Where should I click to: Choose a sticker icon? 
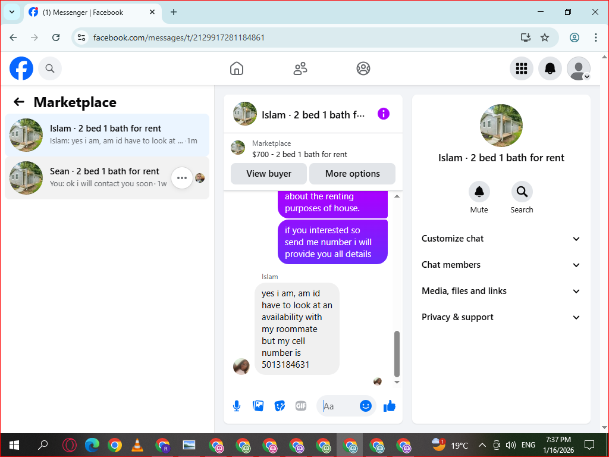[280, 406]
